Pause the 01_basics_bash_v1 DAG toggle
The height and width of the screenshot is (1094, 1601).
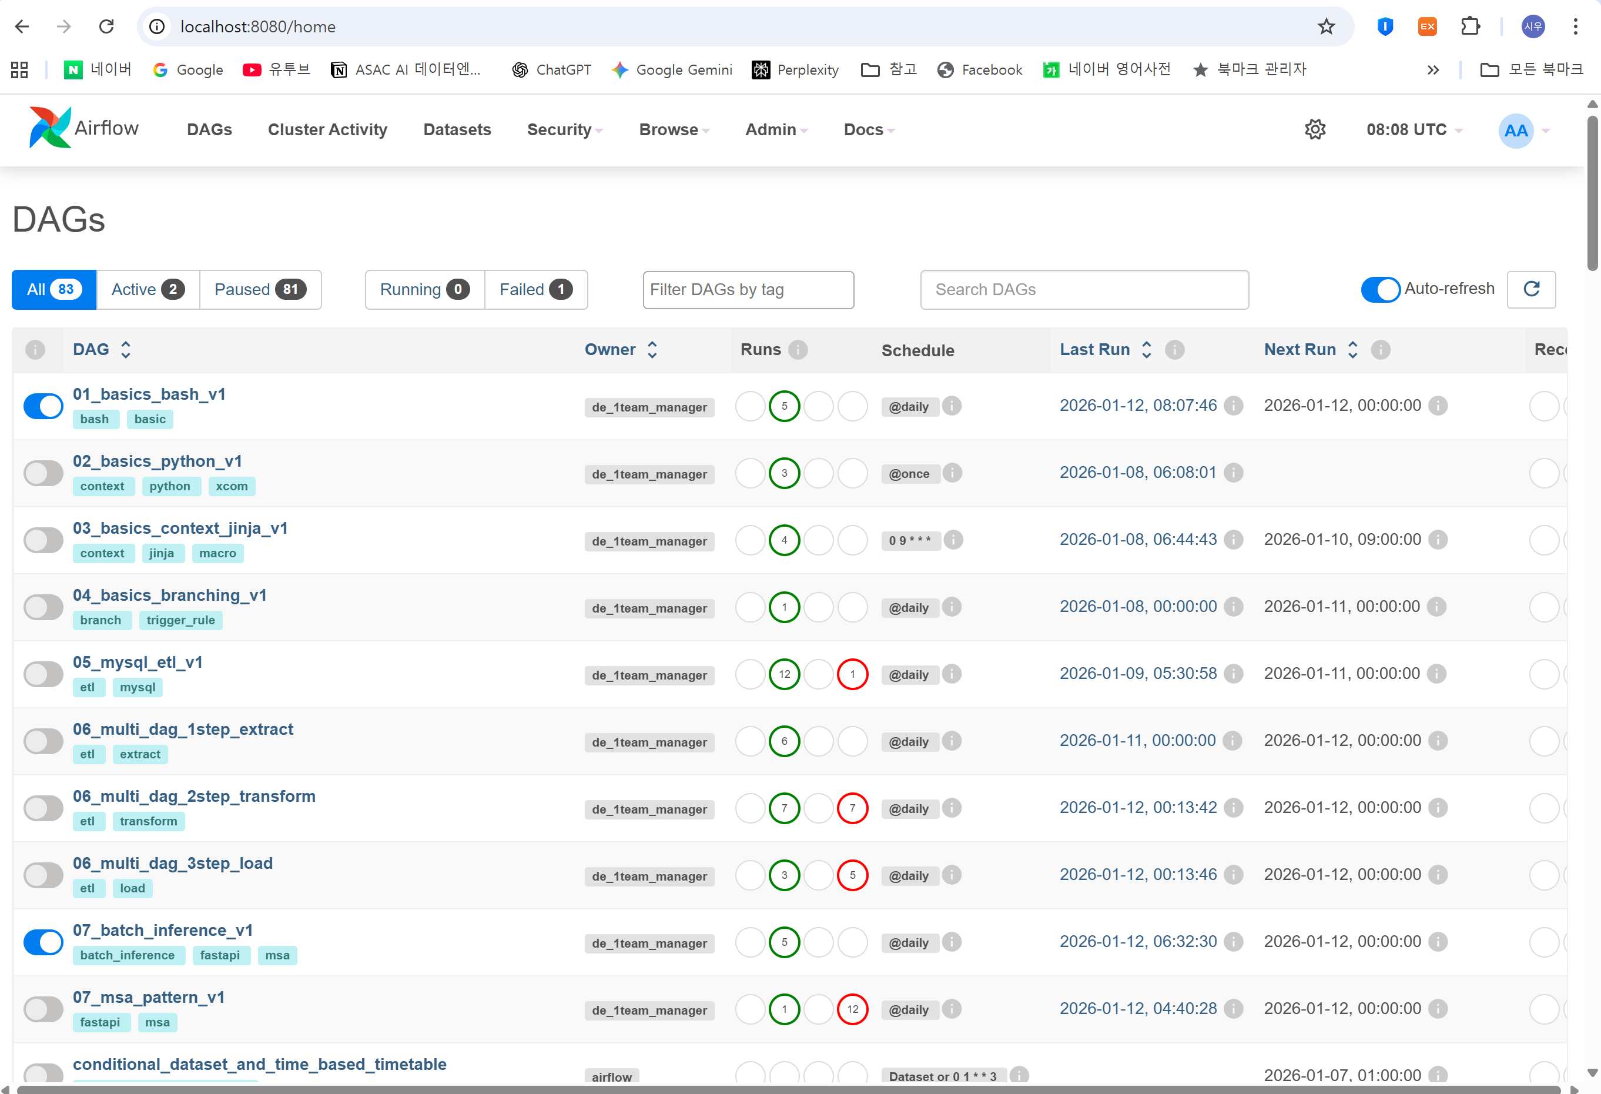point(43,406)
